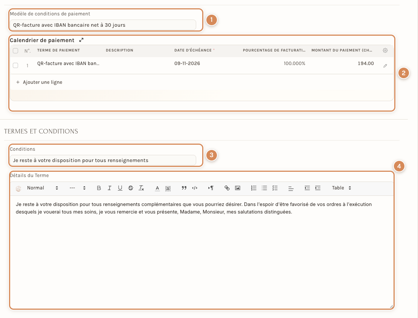Increase paragraph indent
The height and width of the screenshot is (318, 418).
click(x=318, y=188)
